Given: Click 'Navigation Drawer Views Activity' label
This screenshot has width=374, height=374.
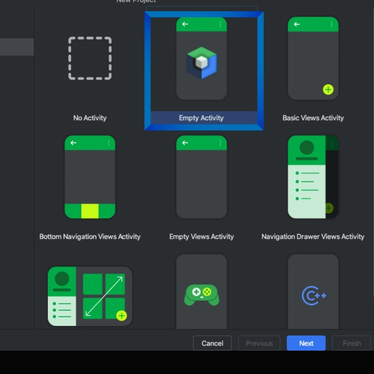Looking at the screenshot, I should 313,237.
